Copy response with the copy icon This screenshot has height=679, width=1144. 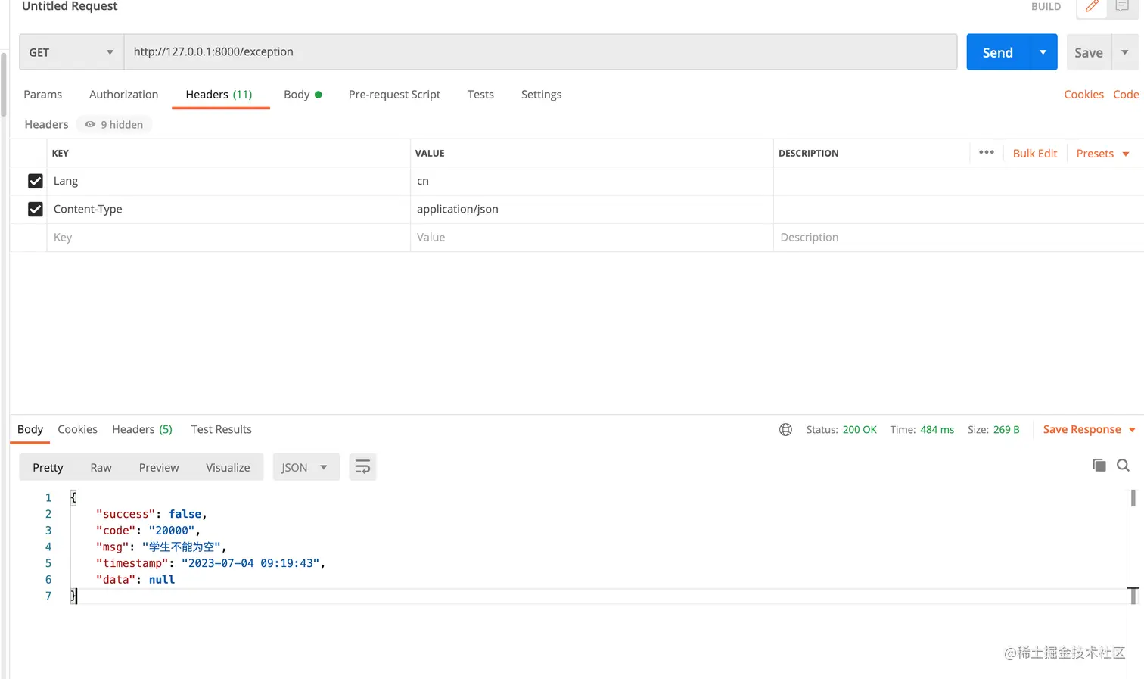click(1099, 465)
